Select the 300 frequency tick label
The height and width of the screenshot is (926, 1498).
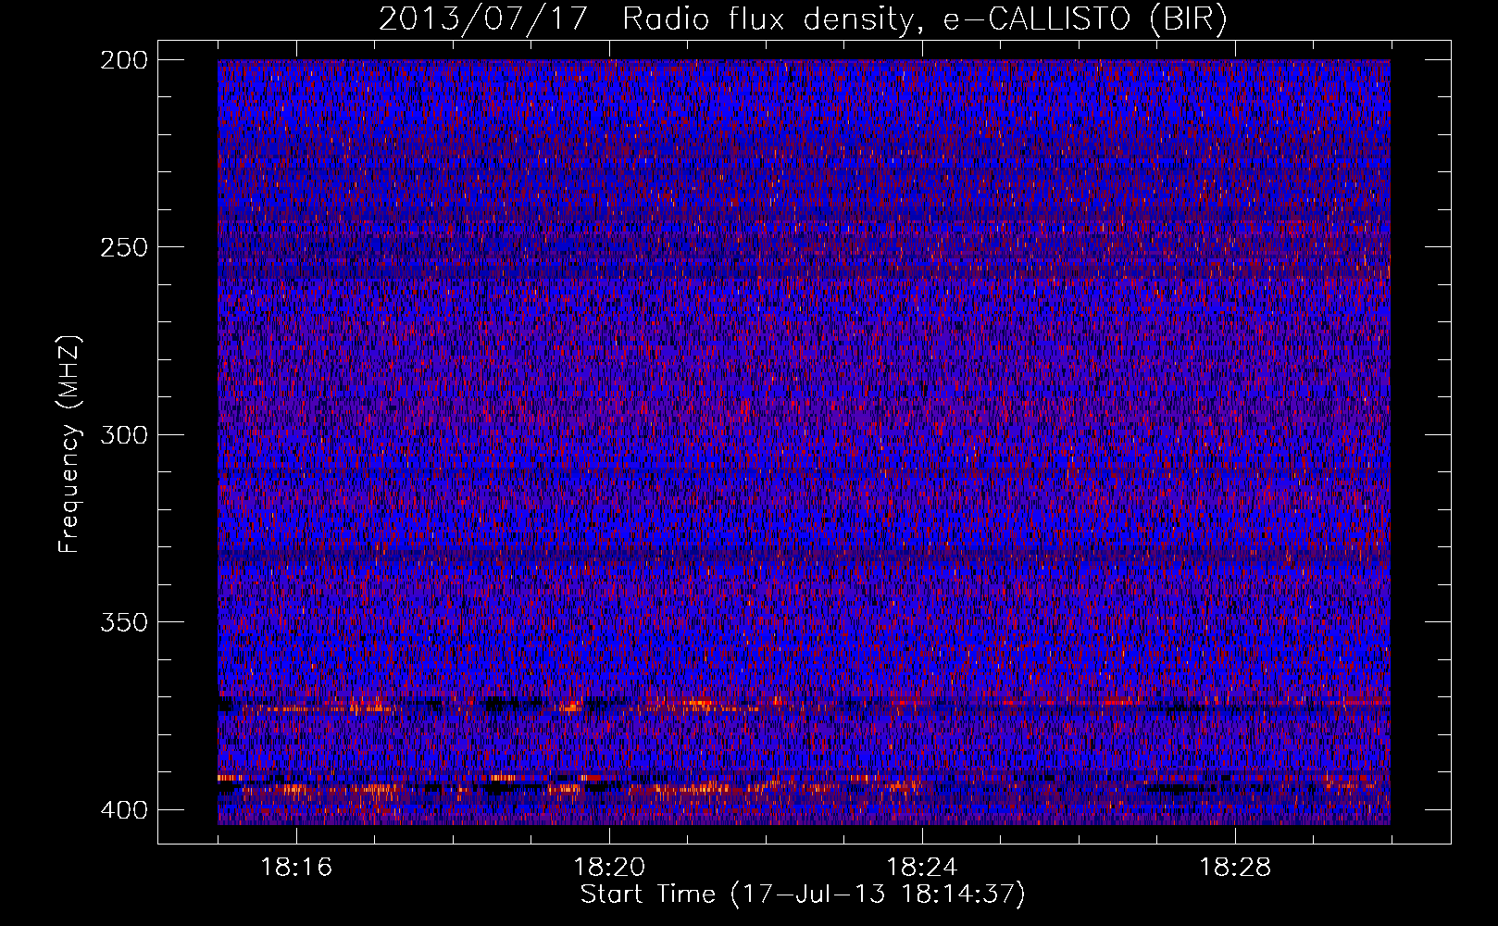coord(123,434)
